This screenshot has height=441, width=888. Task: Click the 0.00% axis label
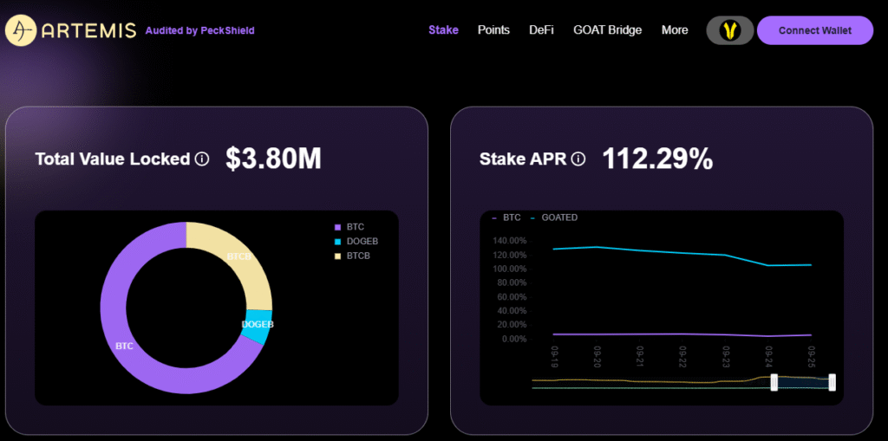click(x=513, y=339)
